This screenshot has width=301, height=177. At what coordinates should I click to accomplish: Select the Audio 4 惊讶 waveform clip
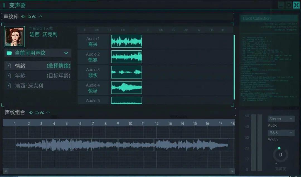(x=127, y=88)
